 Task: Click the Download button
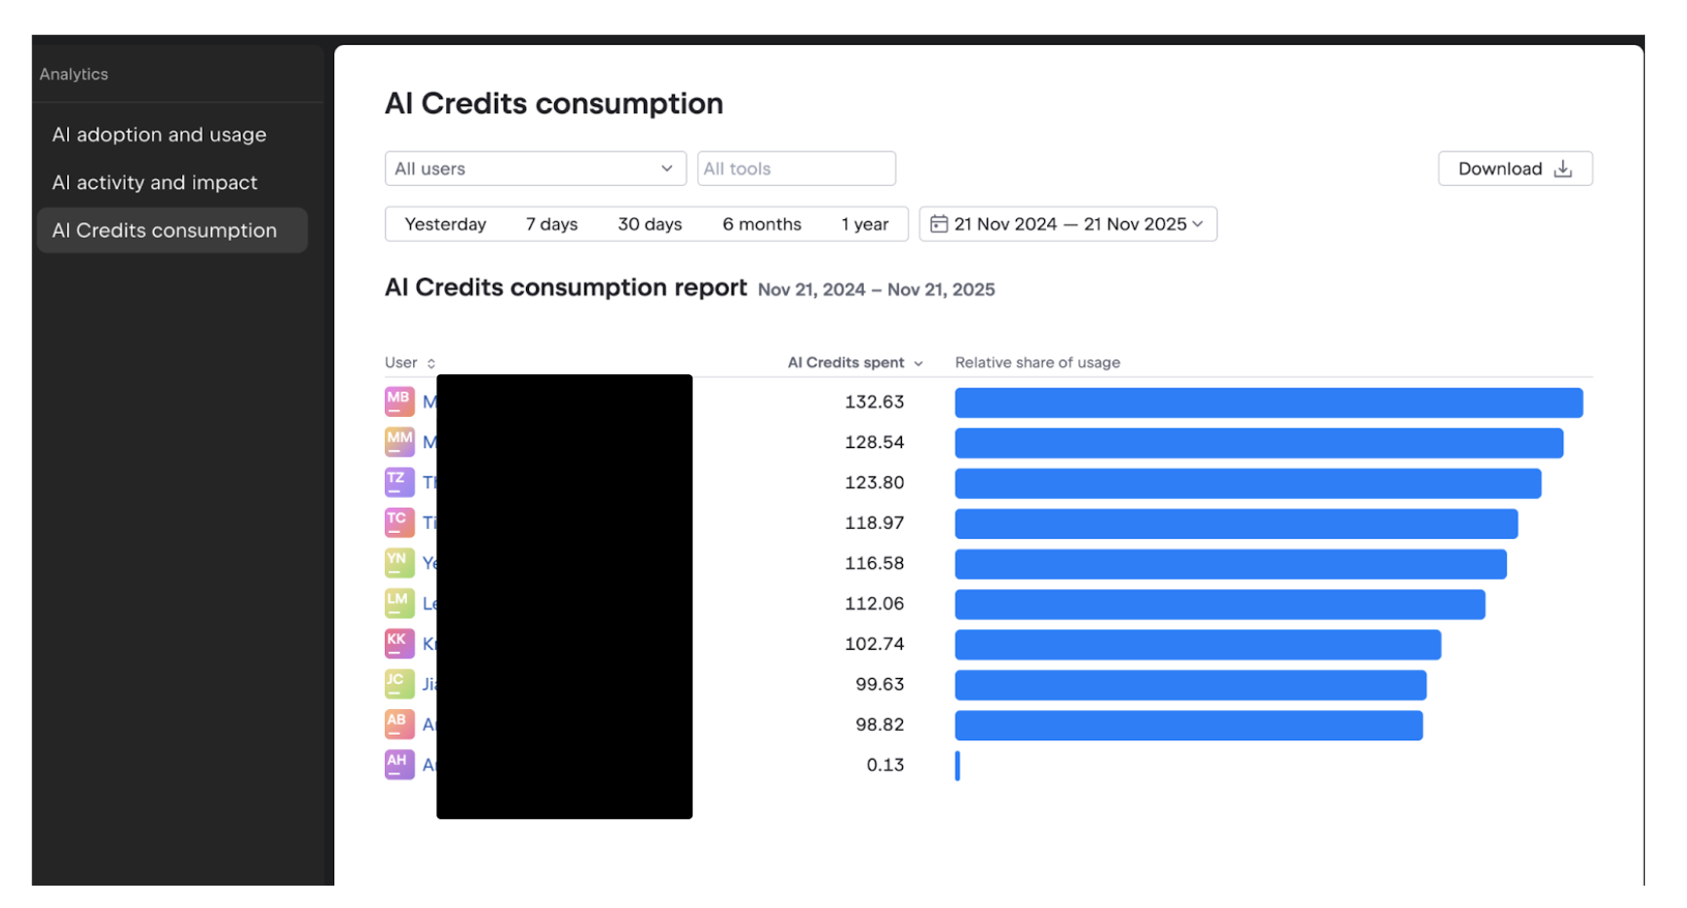(x=1515, y=169)
